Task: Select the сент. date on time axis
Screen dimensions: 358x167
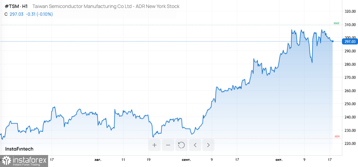Action: click(186, 160)
